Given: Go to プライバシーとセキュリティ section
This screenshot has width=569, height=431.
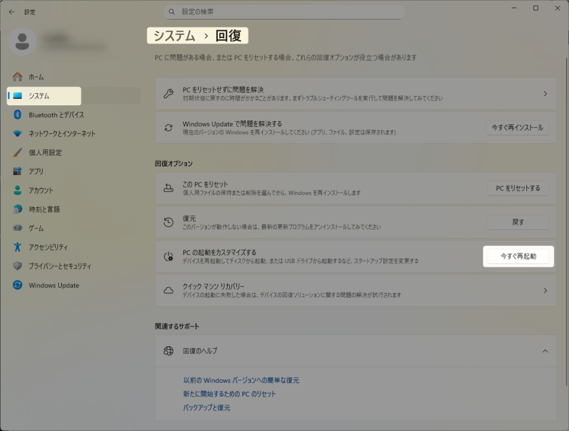Looking at the screenshot, I should pyautogui.click(x=59, y=266).
